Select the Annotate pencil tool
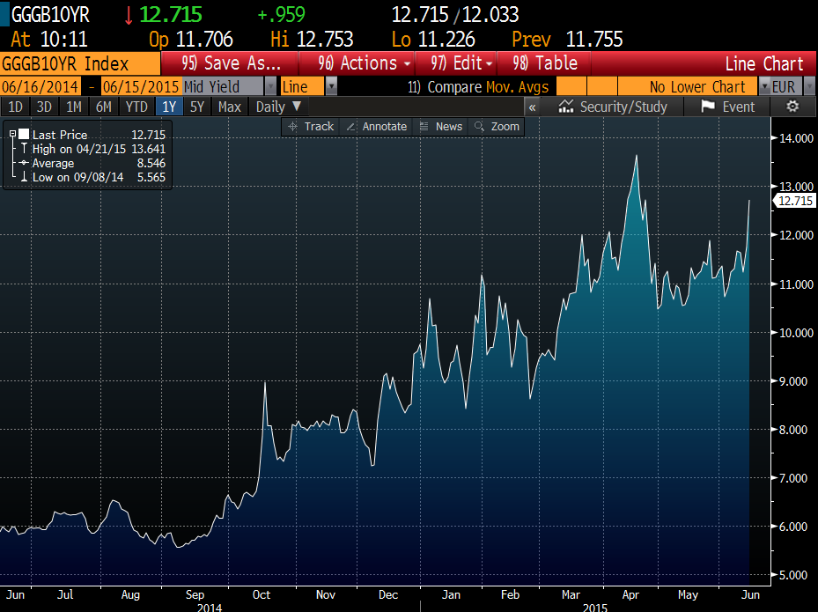This screenshot has height=612, width=818. (377, 127)
